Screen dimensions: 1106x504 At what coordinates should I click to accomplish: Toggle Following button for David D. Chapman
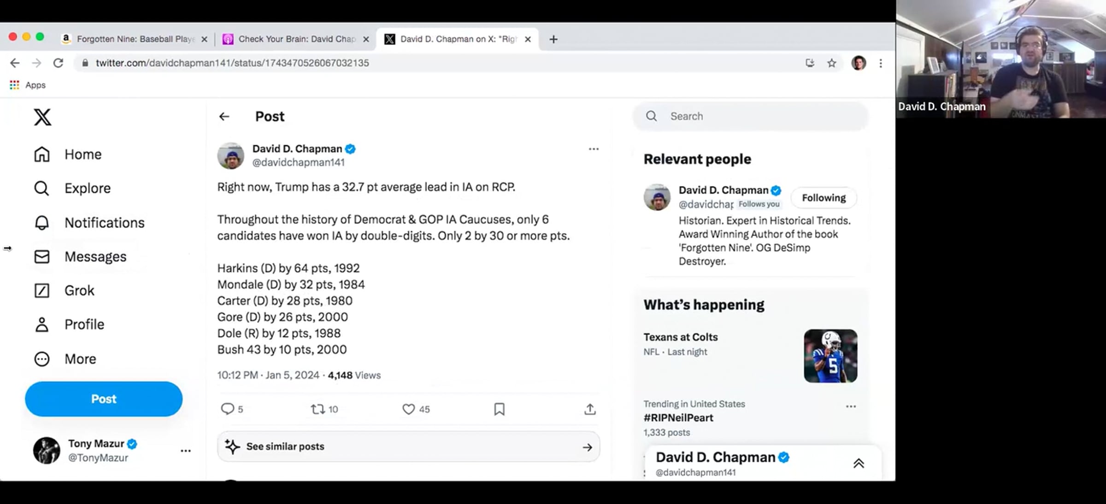824,198
